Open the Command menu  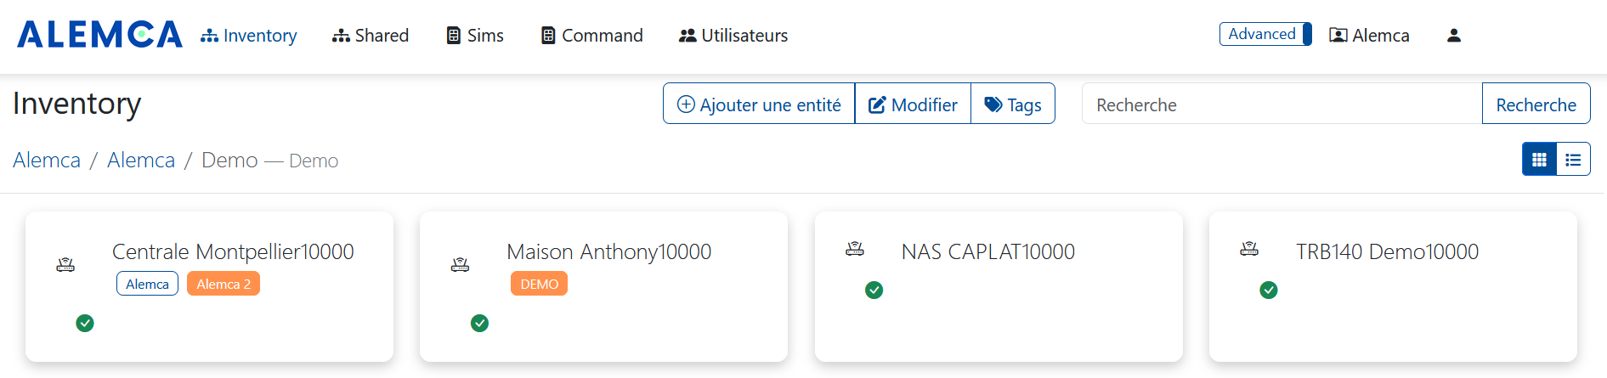point(592,36)
